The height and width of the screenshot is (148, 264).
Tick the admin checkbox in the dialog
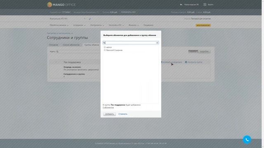(x=105, y=47)
